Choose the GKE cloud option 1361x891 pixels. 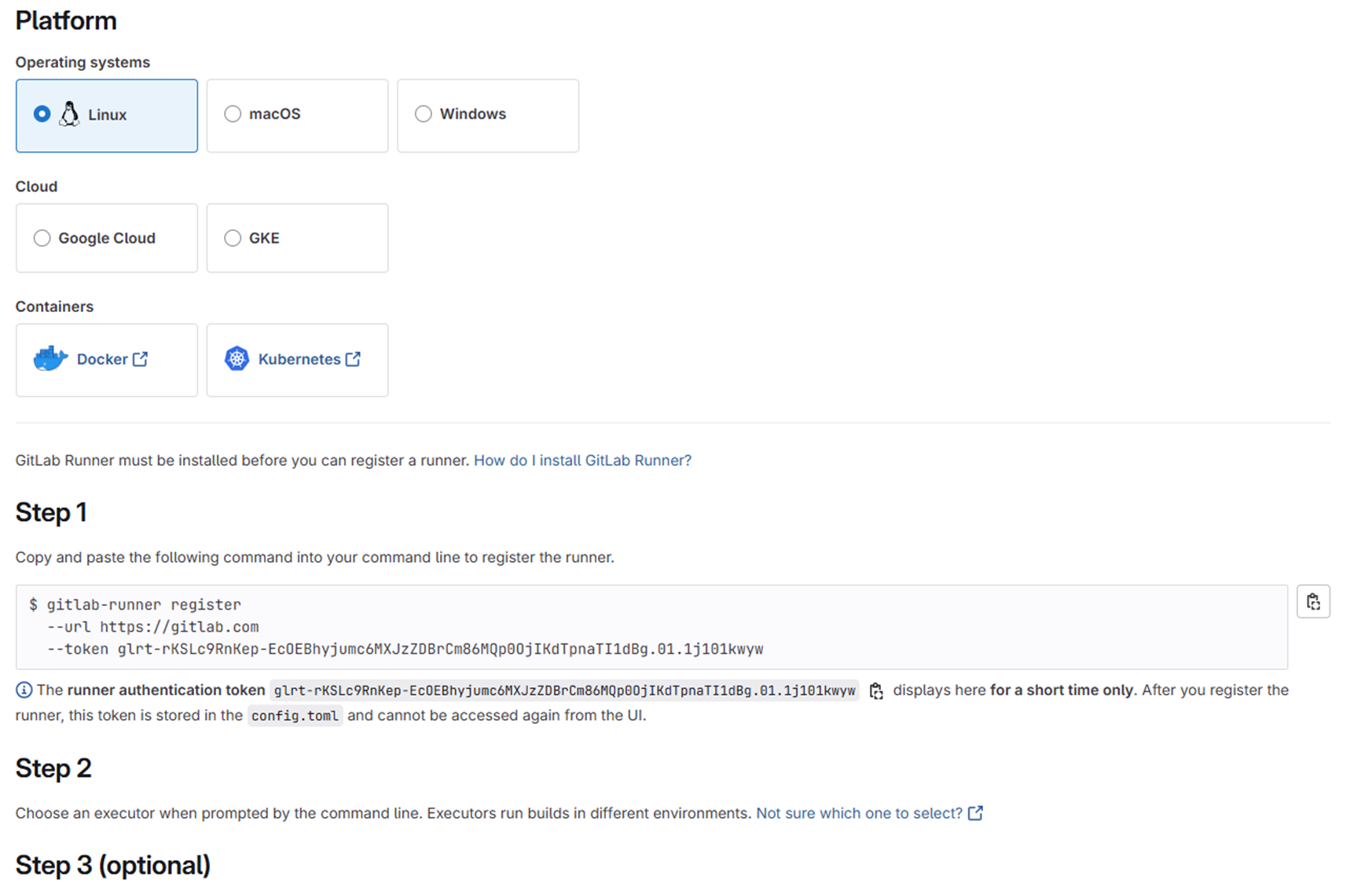297,238
